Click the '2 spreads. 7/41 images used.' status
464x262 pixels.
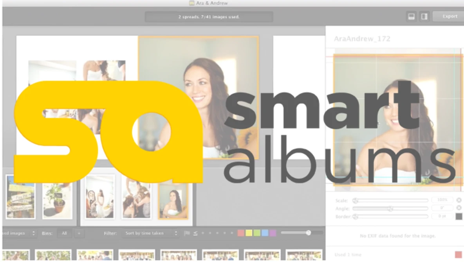click(x=209, y=17)
